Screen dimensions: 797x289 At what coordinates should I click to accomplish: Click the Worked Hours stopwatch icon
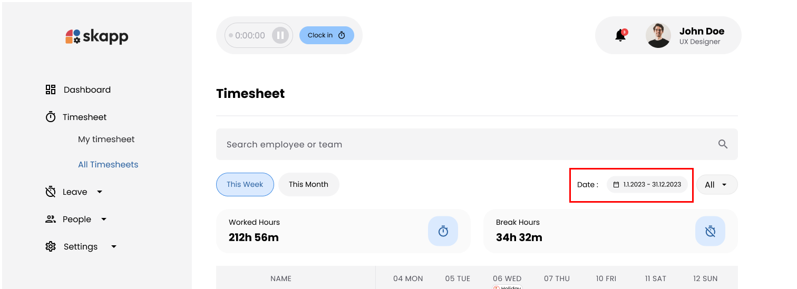coord(443,231)
